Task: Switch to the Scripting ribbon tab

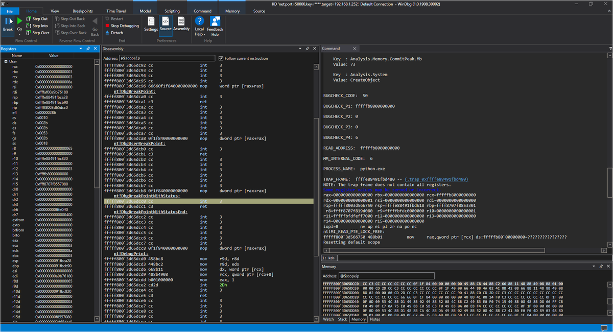Action: point(172,11)
